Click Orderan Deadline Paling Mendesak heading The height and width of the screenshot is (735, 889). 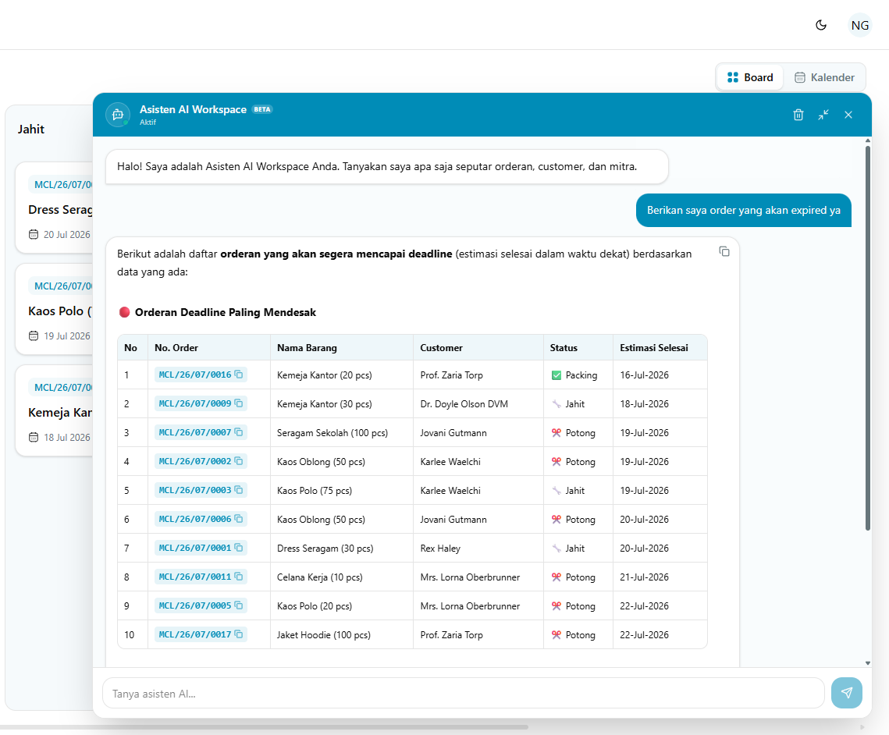tap(225, 312)
